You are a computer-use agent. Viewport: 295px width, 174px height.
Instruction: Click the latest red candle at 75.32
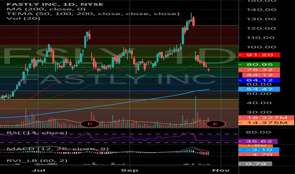209,70
